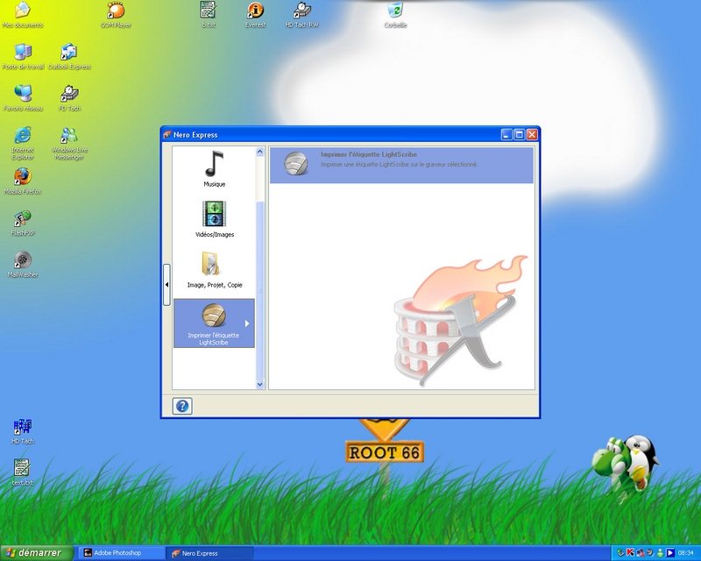Collapse the Nero side panel arrow

[166, 285]
